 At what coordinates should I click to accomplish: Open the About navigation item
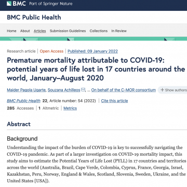click(x=25, y=31)
